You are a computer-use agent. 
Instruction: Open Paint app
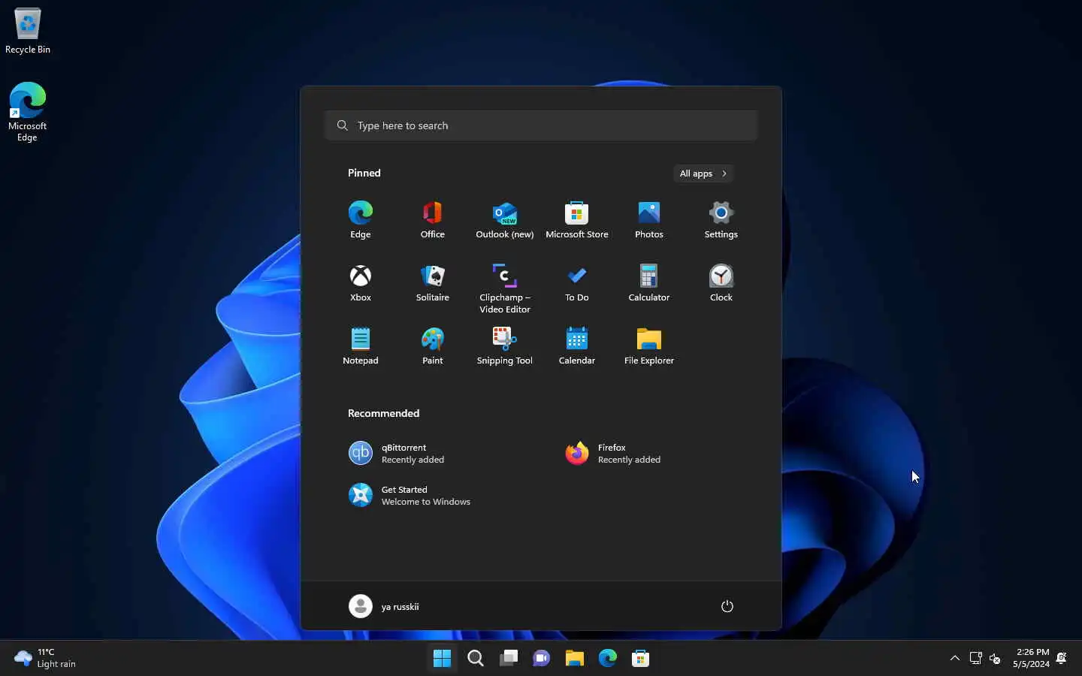433,346
